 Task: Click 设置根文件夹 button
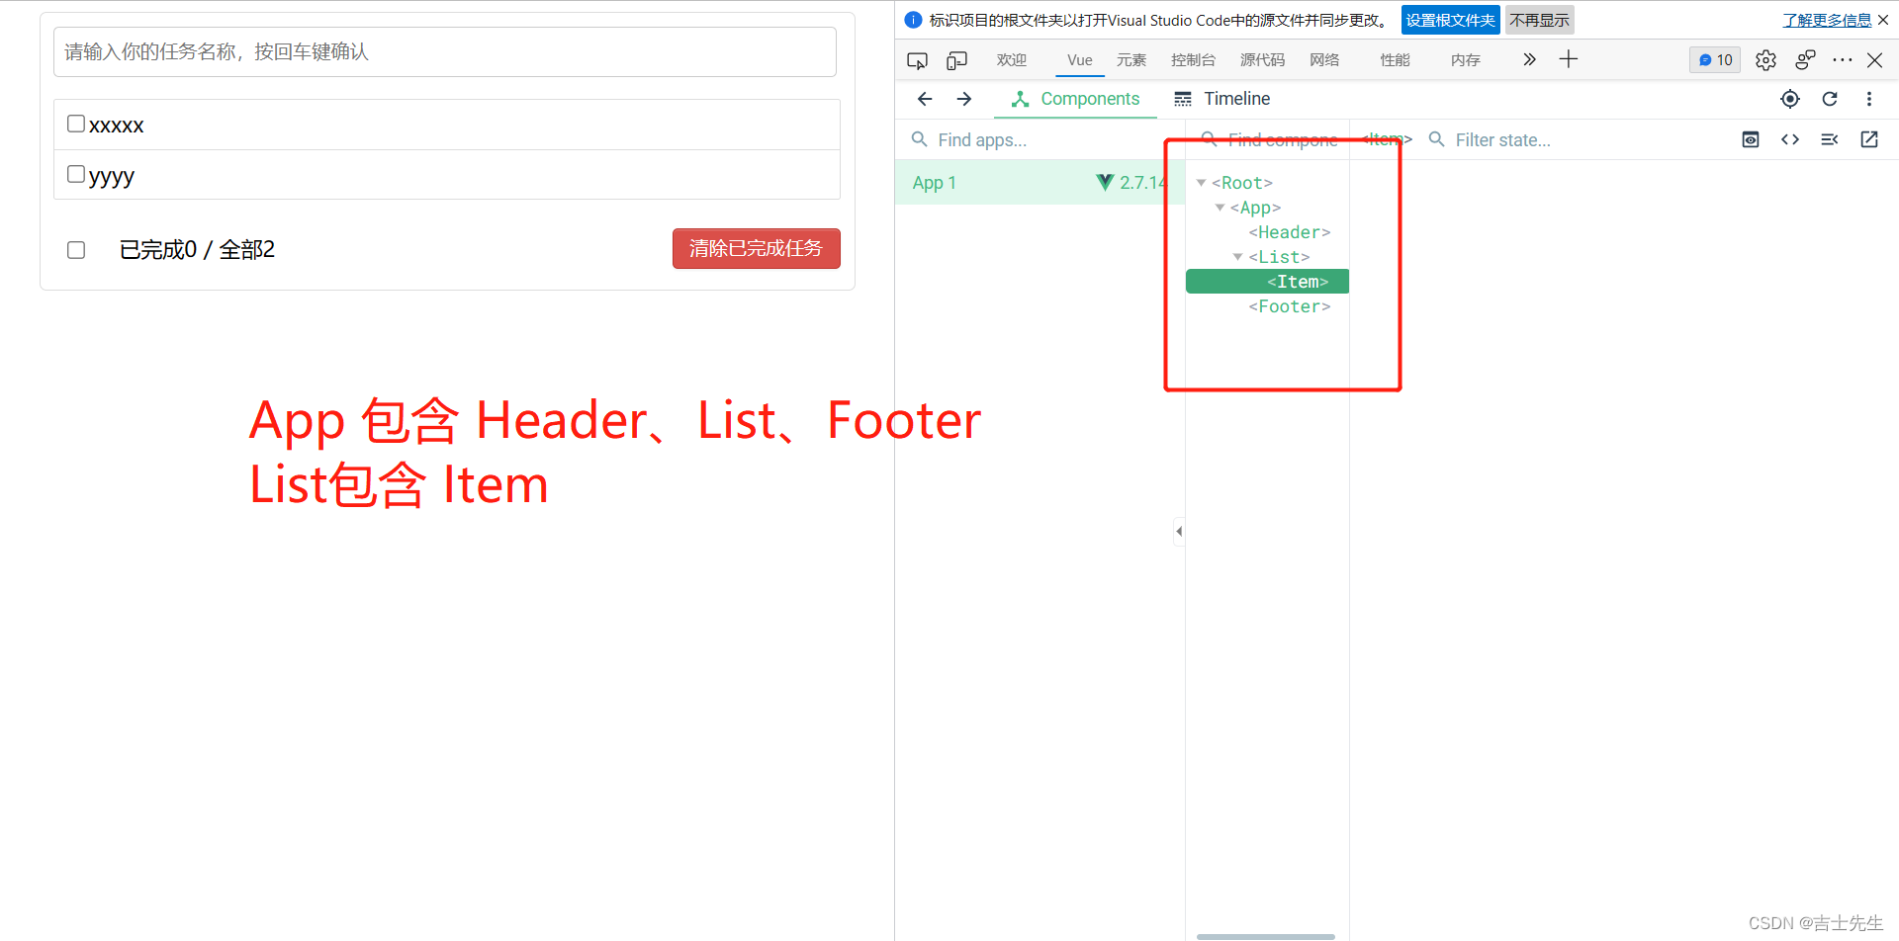click(x=1450, y=20)
